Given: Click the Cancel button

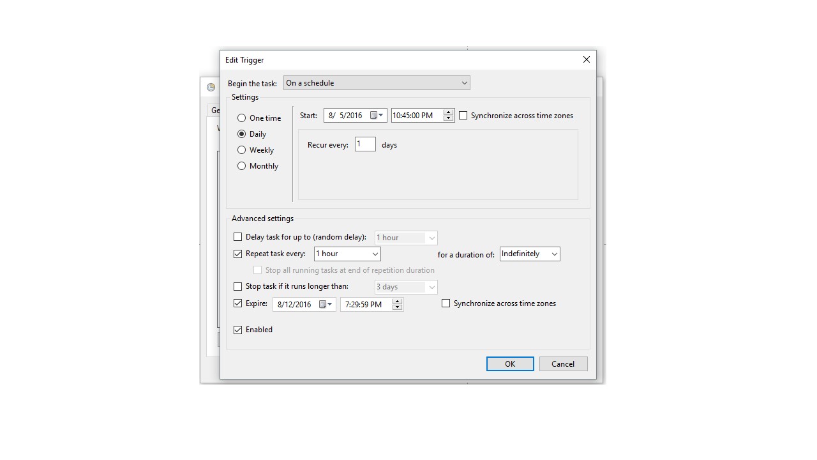Looking at the screenshot, I should 563,364.
